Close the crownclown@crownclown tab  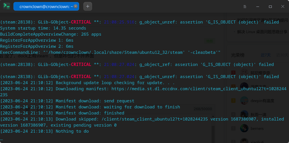click(76, 6)
